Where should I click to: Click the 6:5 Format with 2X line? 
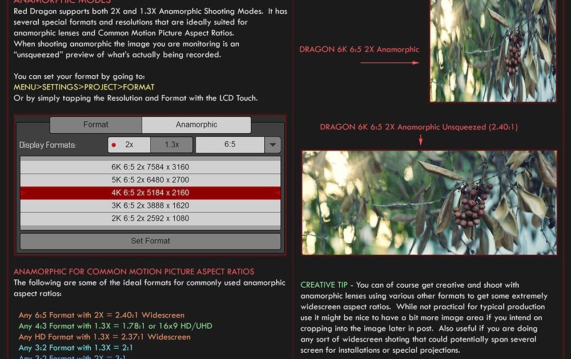(x=102, y=315)
